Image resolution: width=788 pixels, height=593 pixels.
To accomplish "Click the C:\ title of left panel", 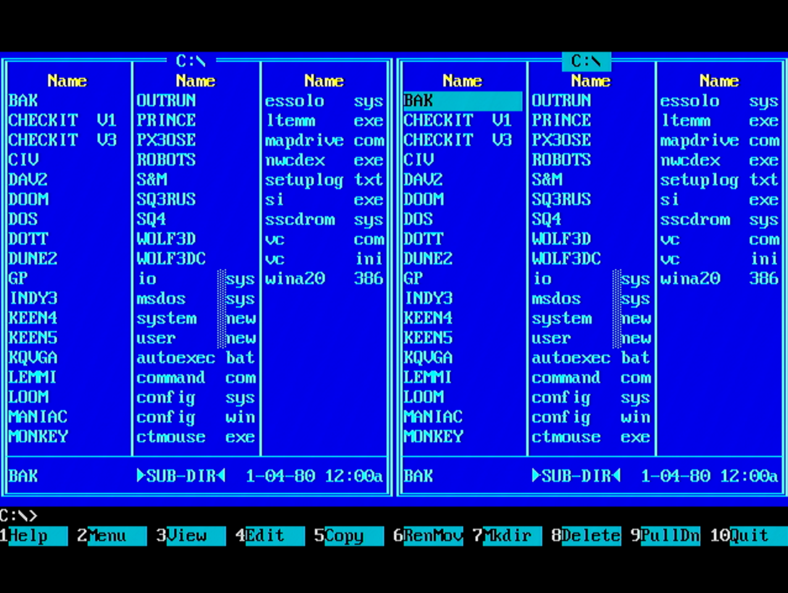I will pos(191,61).
